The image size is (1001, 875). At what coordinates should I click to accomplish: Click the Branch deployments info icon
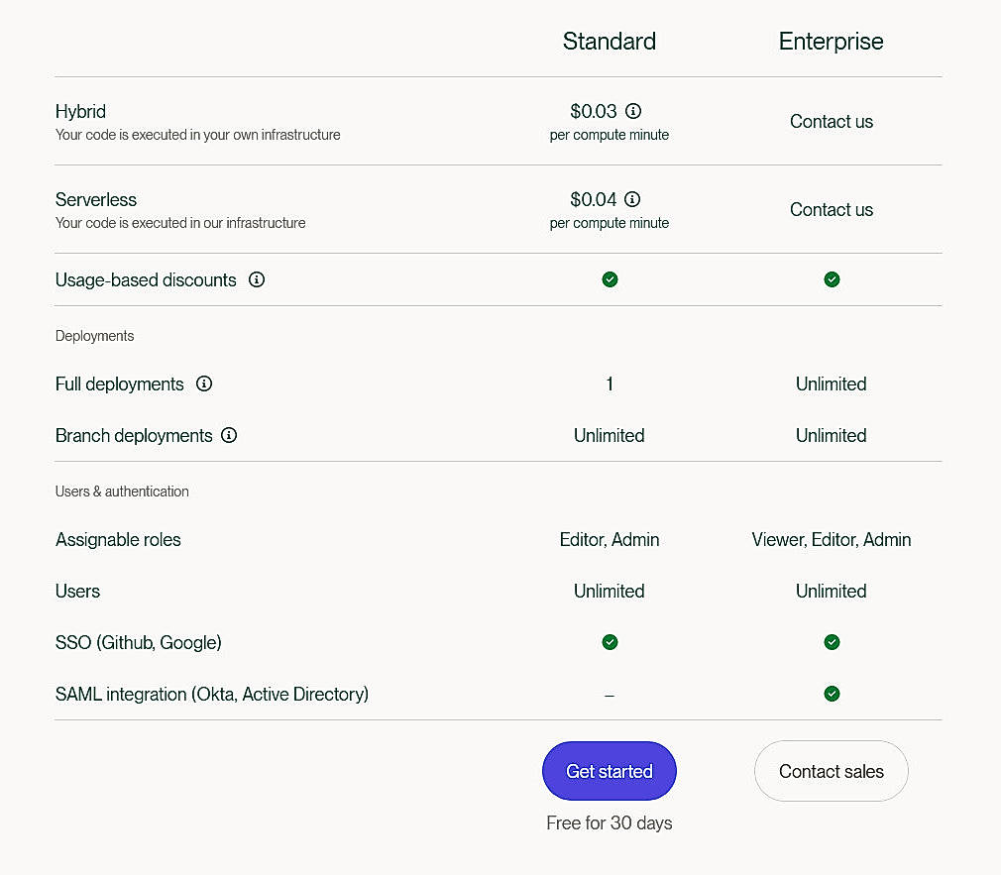(229, 436)
